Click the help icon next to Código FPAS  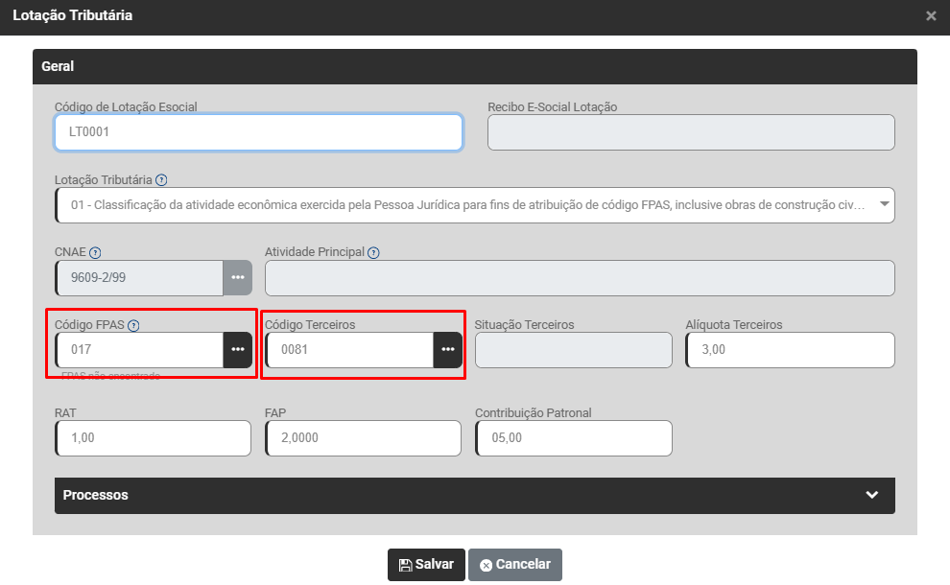point(133,325)
